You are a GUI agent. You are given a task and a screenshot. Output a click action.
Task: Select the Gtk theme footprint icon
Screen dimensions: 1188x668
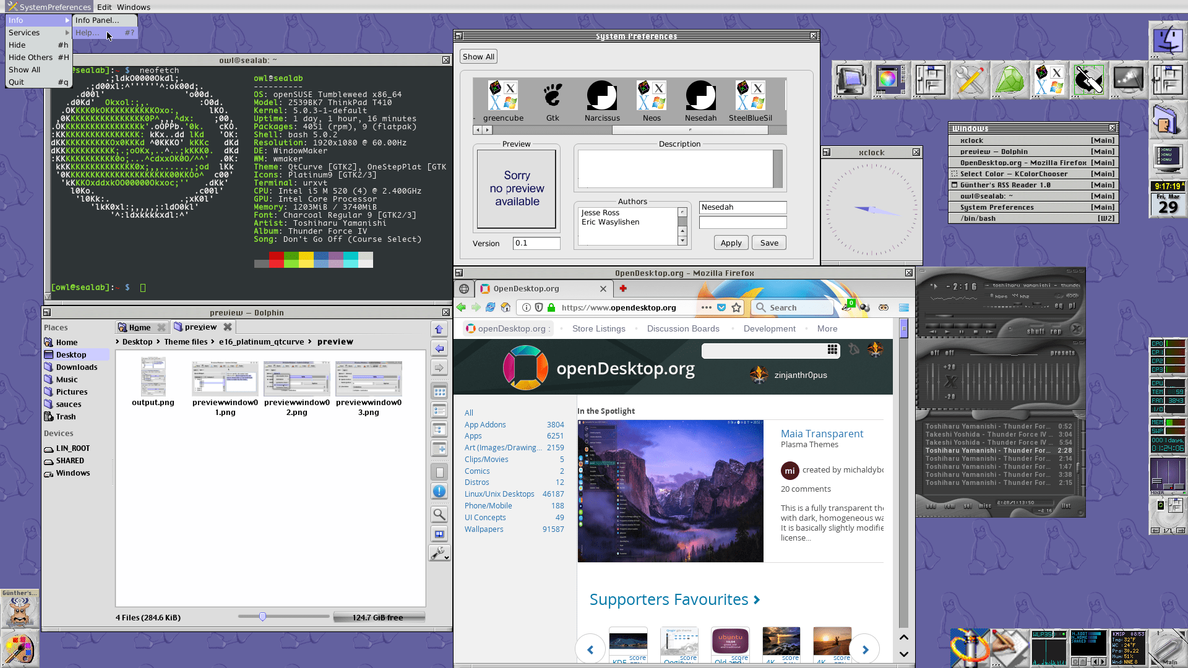(553, 96)
